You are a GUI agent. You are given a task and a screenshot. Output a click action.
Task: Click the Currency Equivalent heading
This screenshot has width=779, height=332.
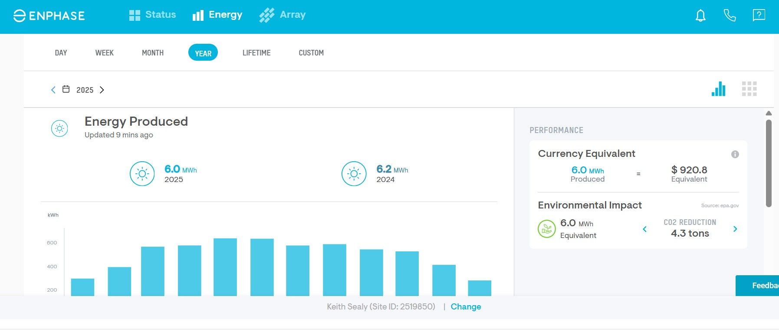coord(587,153)
